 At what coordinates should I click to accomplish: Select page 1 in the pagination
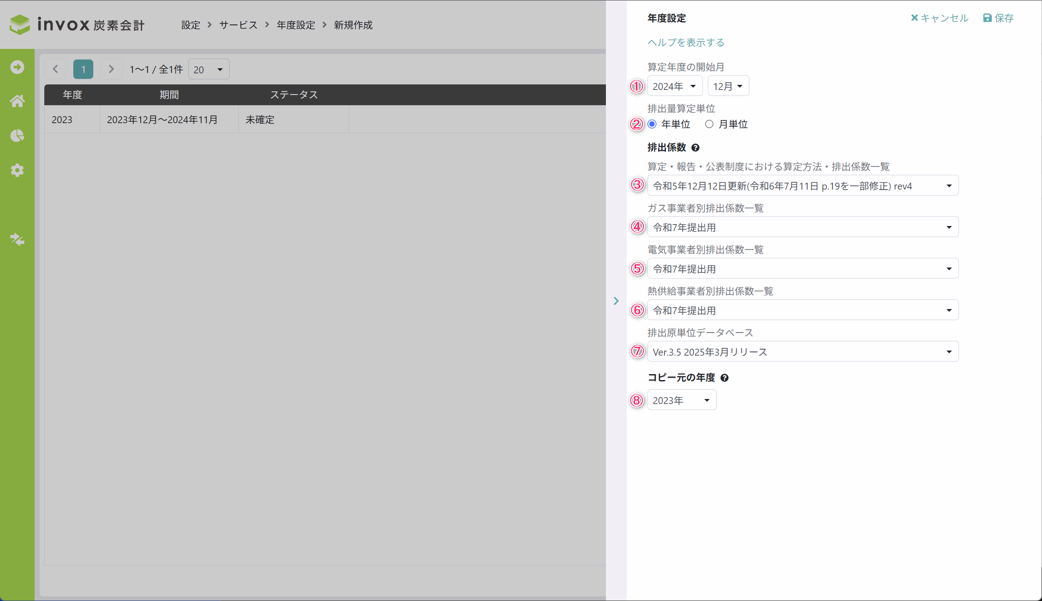(84, 69)
